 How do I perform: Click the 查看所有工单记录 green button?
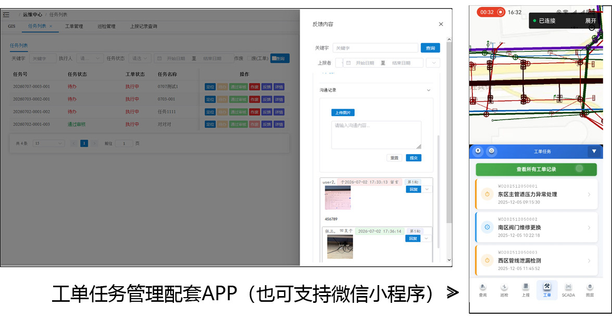point(536,169)
